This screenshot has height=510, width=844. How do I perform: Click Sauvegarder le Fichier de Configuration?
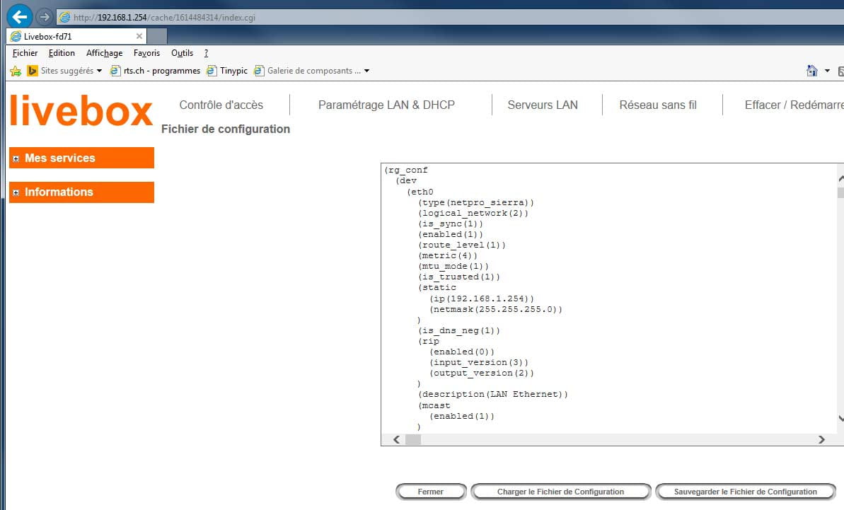click(746, 492)
